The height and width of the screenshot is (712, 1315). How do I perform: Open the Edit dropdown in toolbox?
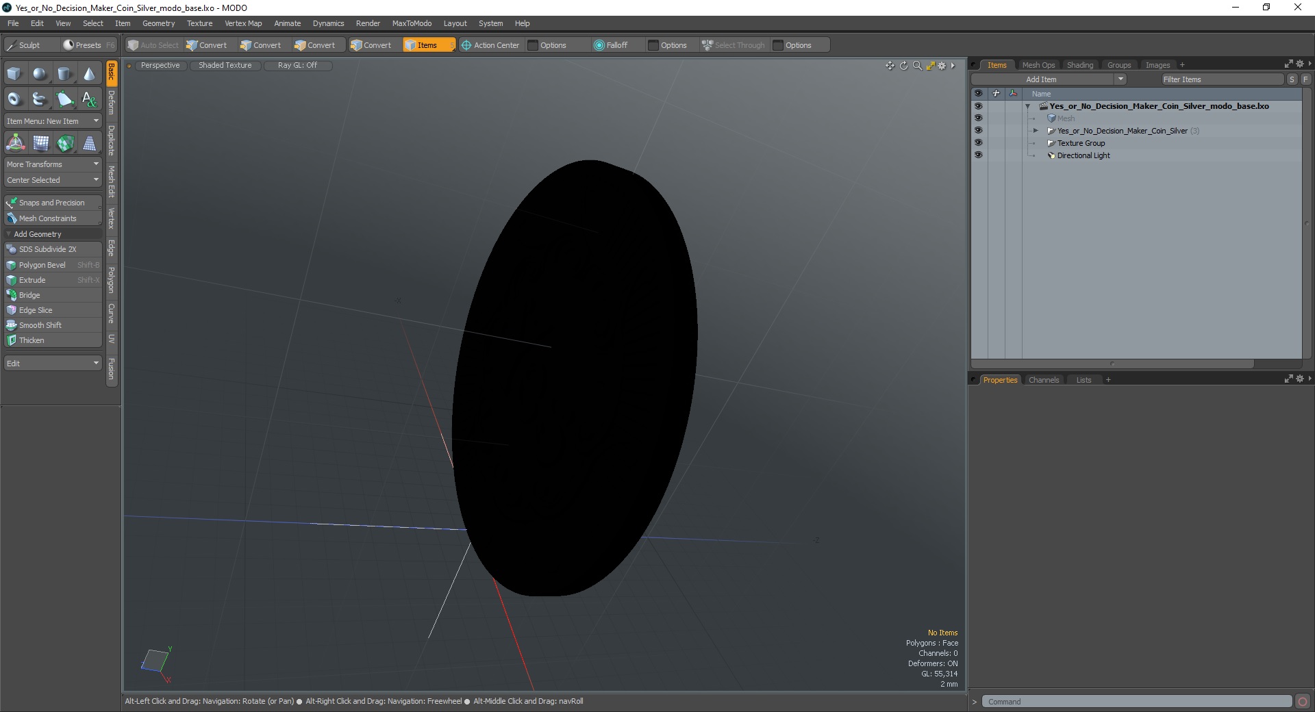[x=53, y=364]
